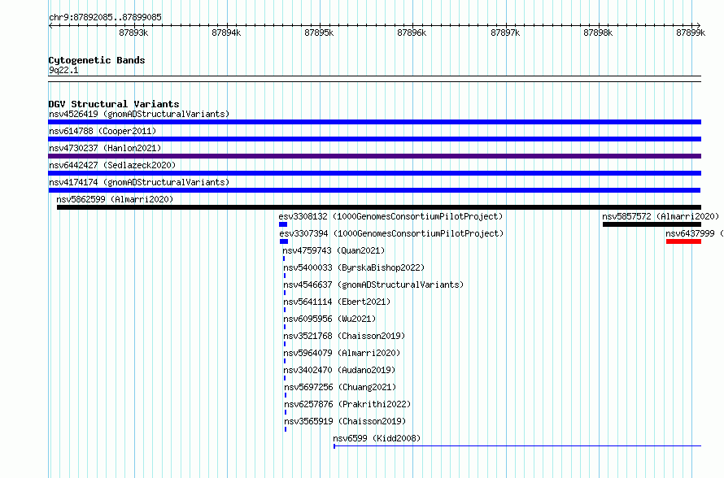The height and width of the screenshot is (478, 724).
Task: Click nsv6095956 (Wu2021) label
Action: [329, 319]
